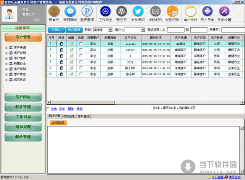Tick the selection checkbox in row 5
The image size is (245, 180).
[81, 68]
